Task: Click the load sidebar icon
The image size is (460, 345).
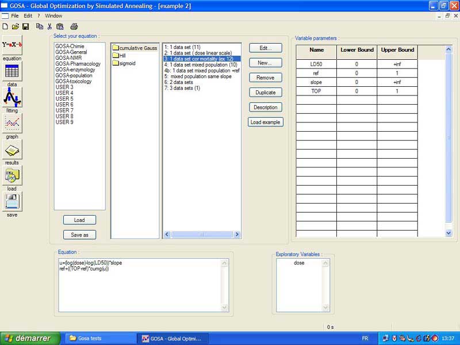Action: tap(12, 175)
